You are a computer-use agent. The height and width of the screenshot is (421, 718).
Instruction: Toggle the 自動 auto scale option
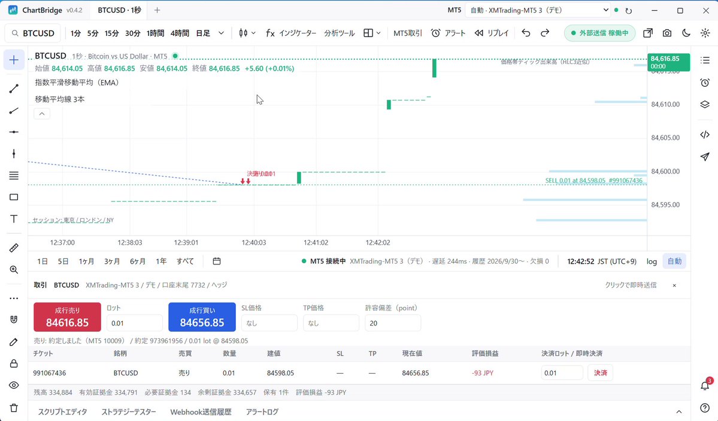(x=674, y=261)
